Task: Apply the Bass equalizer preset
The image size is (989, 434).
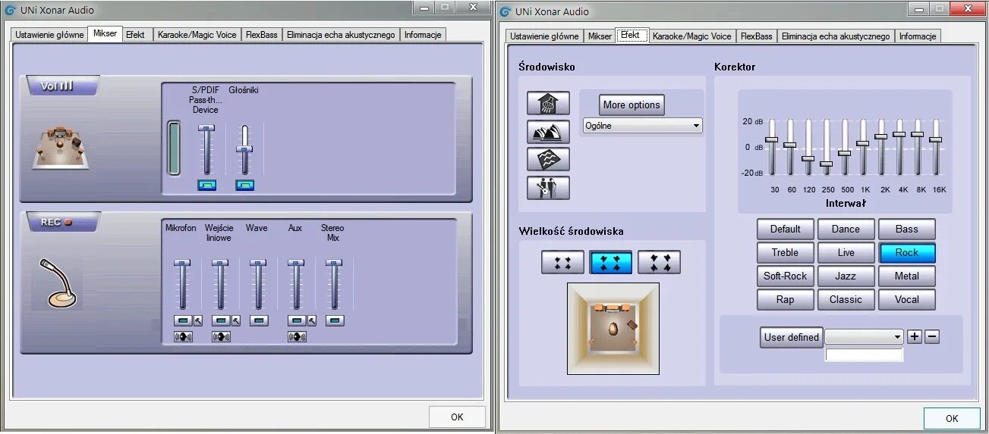Action: [x=907, y=229]
